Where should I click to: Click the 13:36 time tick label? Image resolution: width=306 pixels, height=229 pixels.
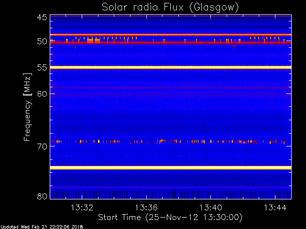click(x=146, y=208)
